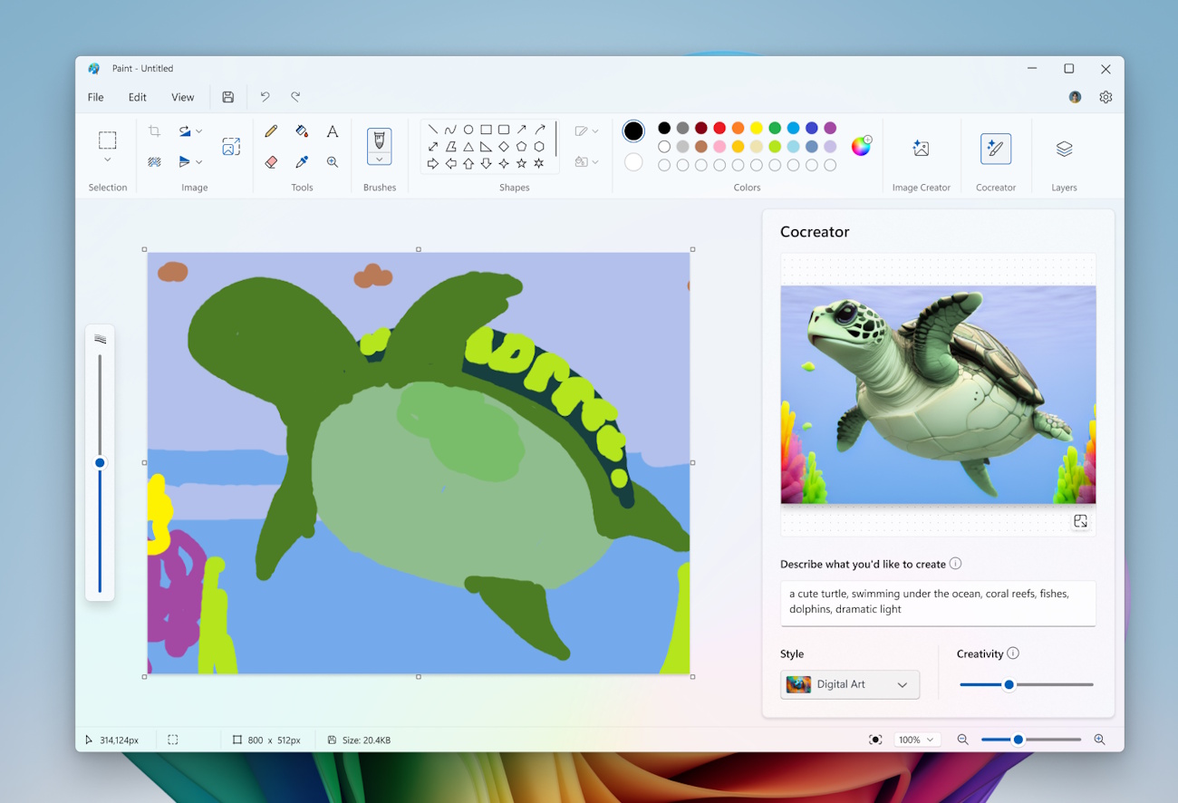Pick the brown color swatch
This screenshot has width=1178, height=803.
click(701, 146)
